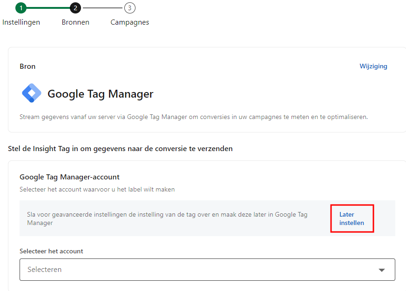Image resolution: width=406 pixels, height=291 pixels.
Task: Click the 'Stel de Insight Tag in' heading
Action: pos(120,149)
